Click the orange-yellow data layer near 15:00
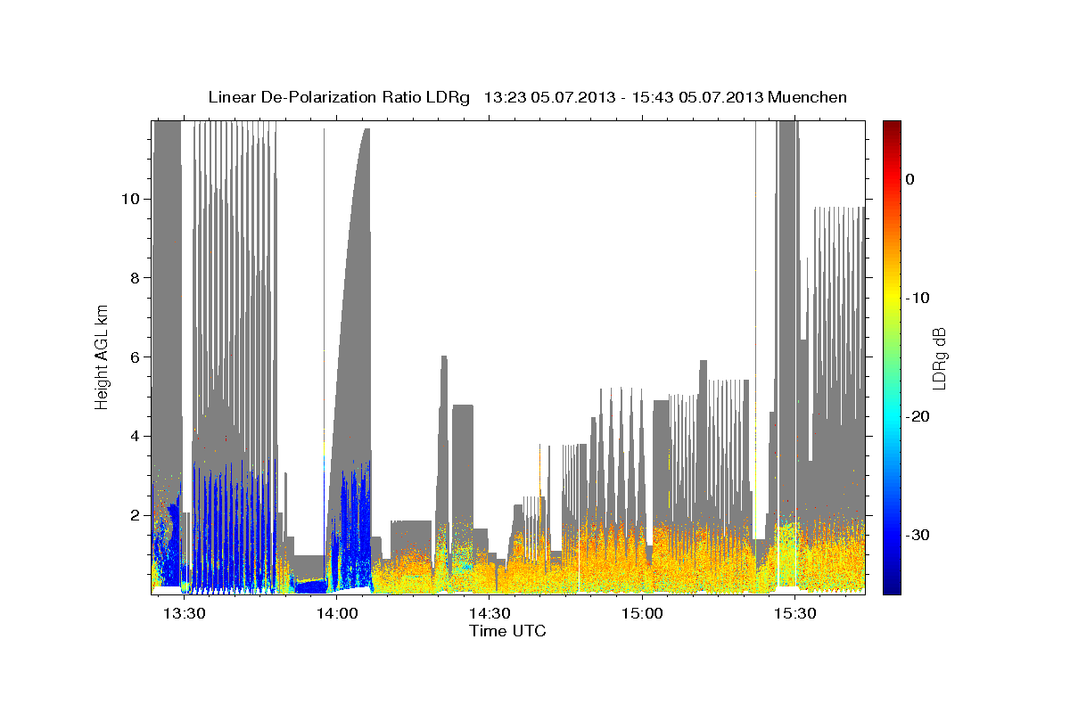 [642, 561]
